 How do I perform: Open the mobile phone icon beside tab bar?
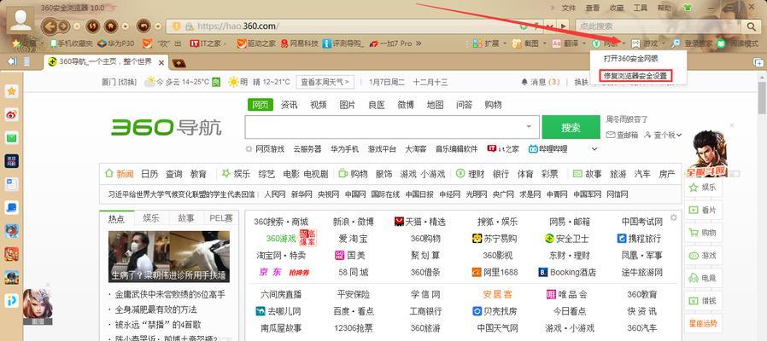coord(26,61)
